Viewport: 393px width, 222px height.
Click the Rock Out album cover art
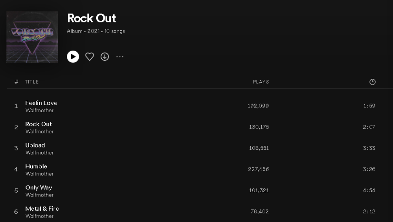tap(32, 37)
